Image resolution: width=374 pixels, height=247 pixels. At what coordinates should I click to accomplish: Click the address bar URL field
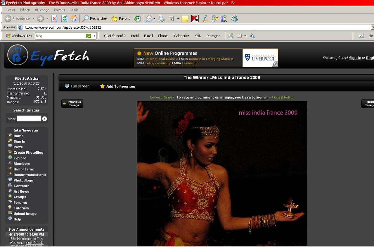click(194, 27)
